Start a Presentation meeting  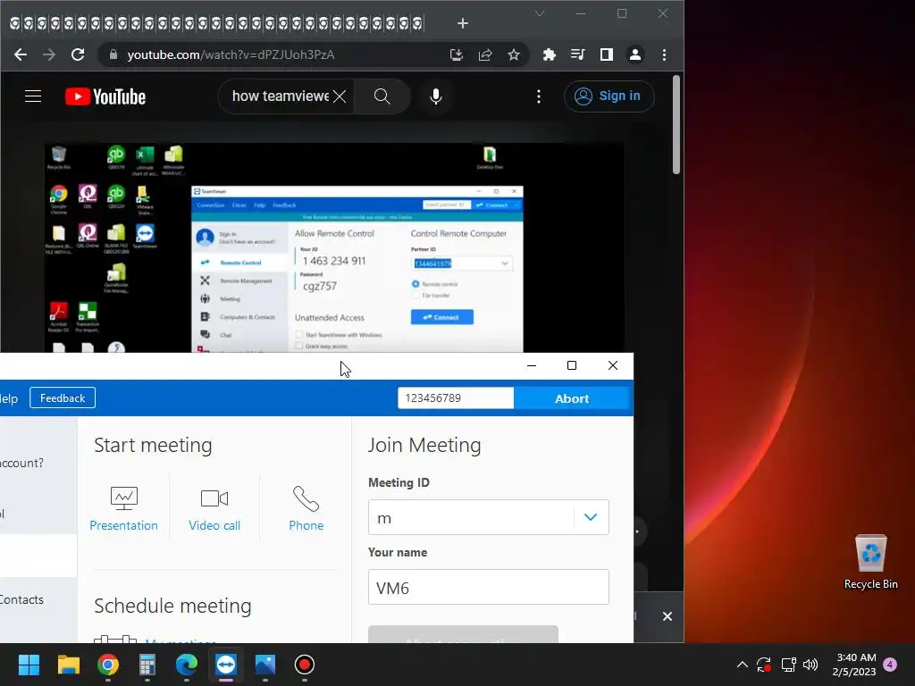[123, 508]
